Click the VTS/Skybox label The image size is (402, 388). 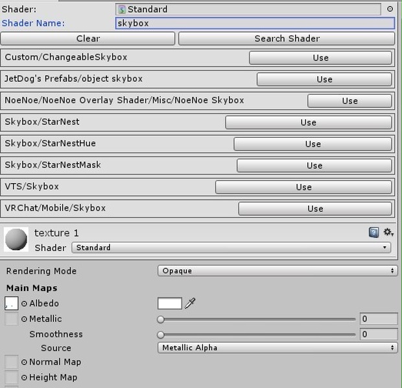pyautogui.click(x=32, y=187)
